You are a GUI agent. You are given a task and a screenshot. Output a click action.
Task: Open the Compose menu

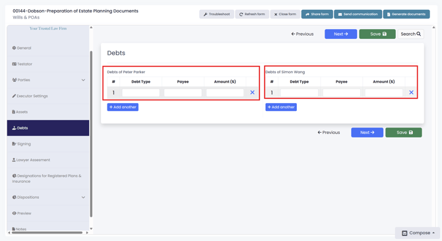point(418,233)
